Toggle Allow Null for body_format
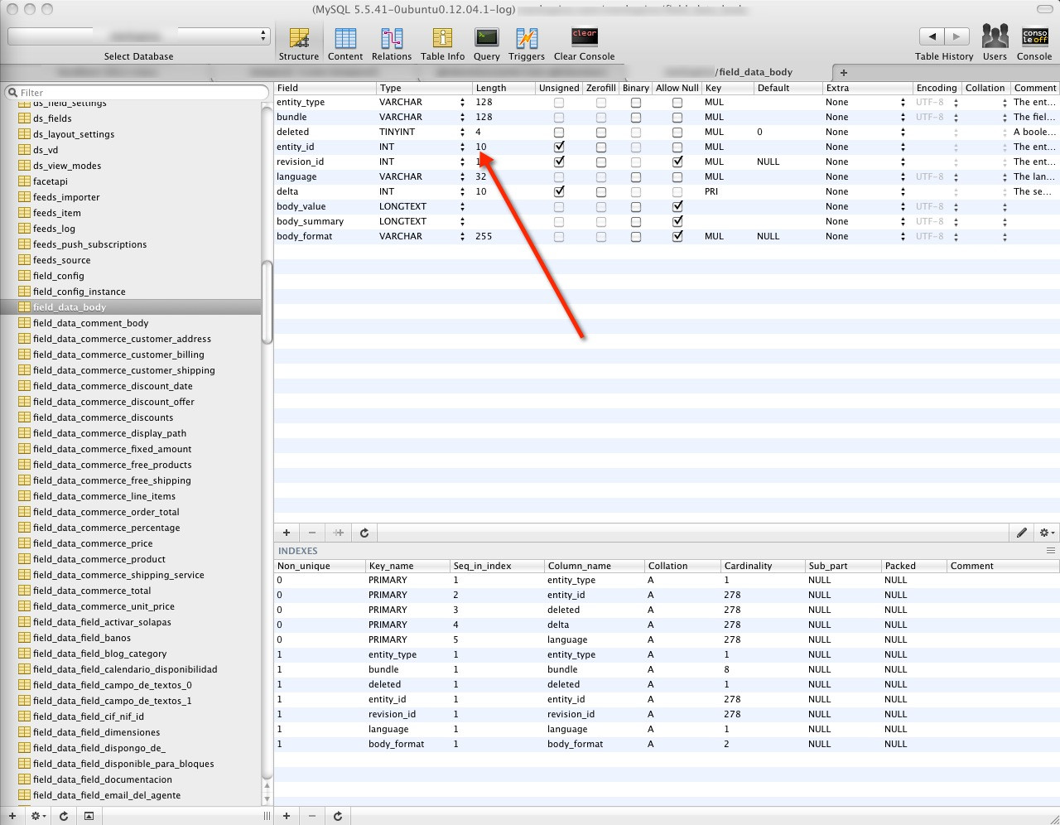 (x=677, y=236)
